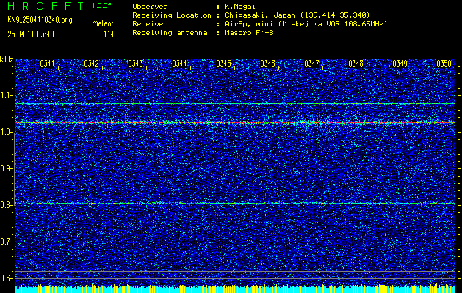The width and height of the screenshot is (462, 293).
Task: Click the 0.6 kHz axis label
Action: 6,278
